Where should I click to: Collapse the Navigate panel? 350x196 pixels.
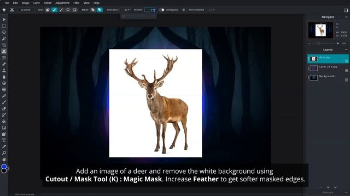pyautogui.click(x=346, y=17)
